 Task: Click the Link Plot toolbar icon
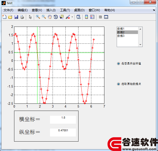78,17
